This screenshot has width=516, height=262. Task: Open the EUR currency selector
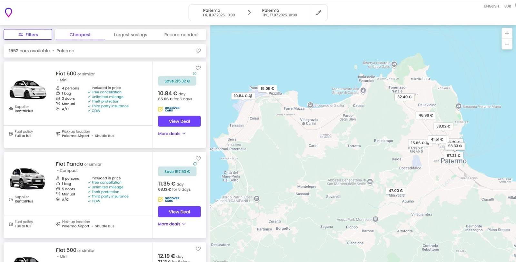508,6
